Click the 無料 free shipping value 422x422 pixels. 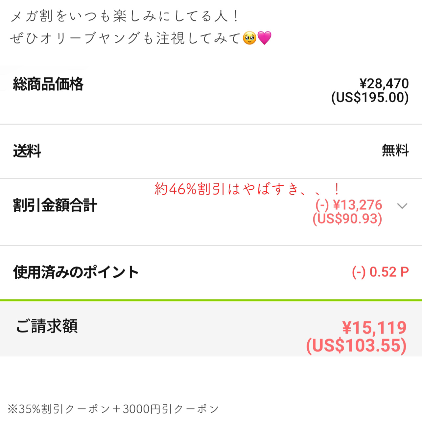tap(395, 151)
